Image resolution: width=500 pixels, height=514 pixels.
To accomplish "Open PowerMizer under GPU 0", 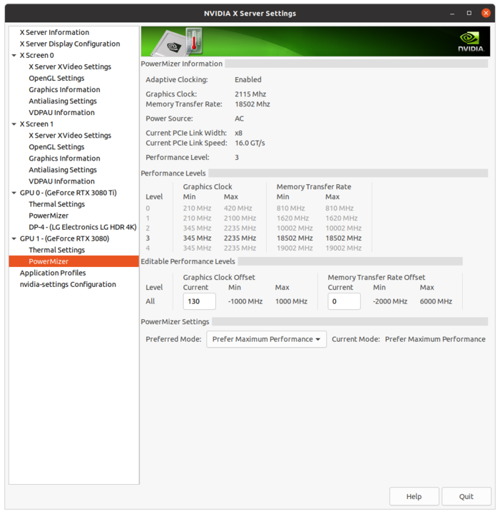I will [x=49, y=216].
